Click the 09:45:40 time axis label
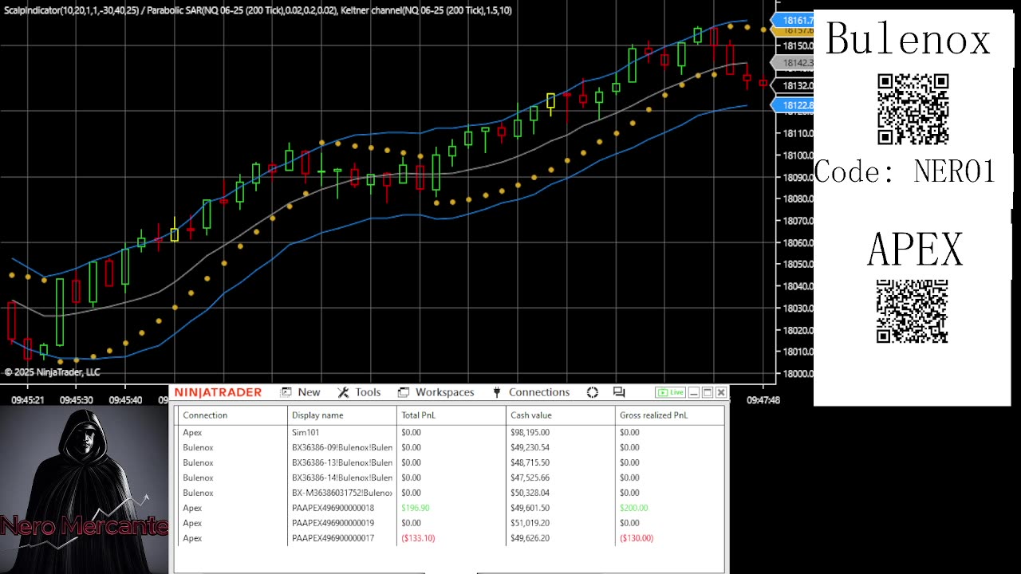This screenshot has height=574, width=1021. [125, 400]
